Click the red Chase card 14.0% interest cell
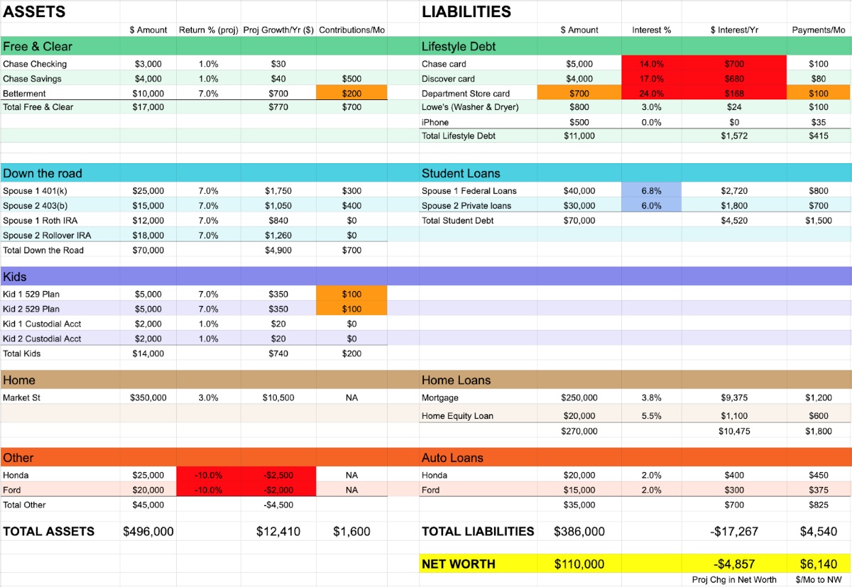 click(x=651, y=64)
